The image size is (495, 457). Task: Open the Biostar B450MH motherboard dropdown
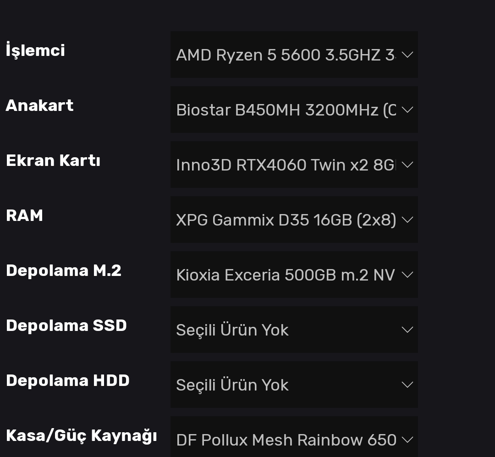click(x=286, y=110)
